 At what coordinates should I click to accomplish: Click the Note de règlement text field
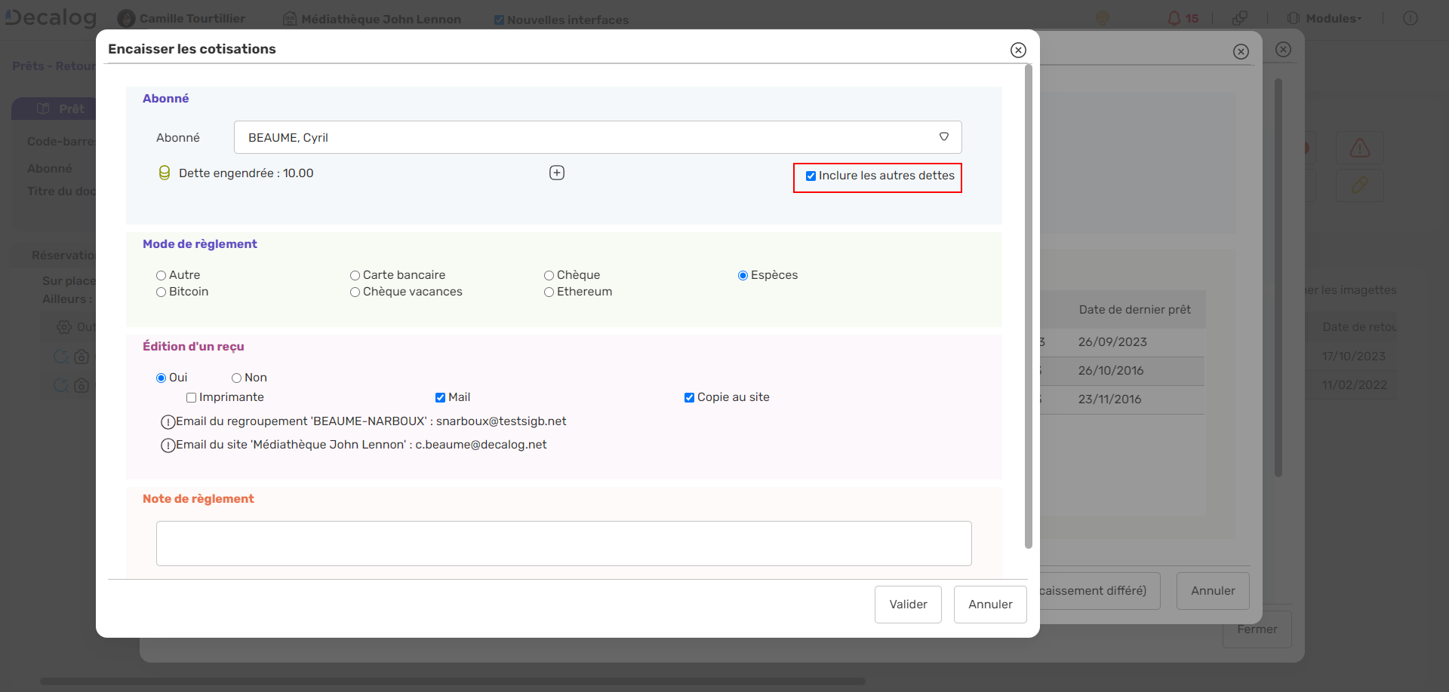click(564, 543)
